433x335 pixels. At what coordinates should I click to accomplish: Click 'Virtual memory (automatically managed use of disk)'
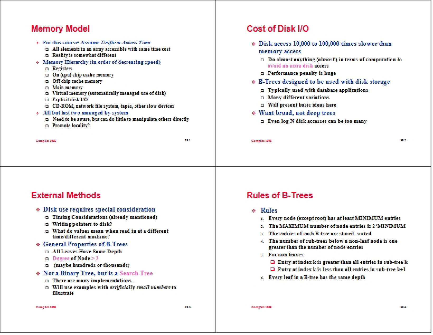click(x=109, y=93)
